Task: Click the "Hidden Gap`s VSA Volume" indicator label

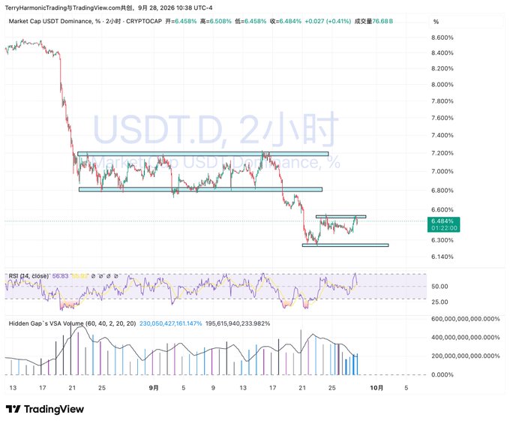Action: click(46, 323)
